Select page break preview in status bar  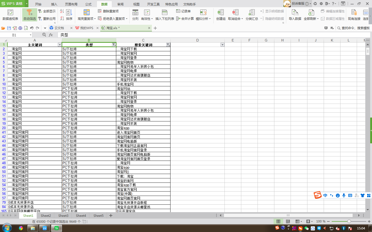[288, 221]
